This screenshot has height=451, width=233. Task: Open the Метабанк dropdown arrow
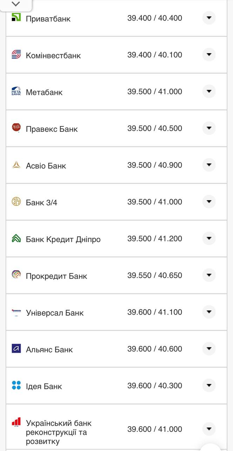(209, 91)
